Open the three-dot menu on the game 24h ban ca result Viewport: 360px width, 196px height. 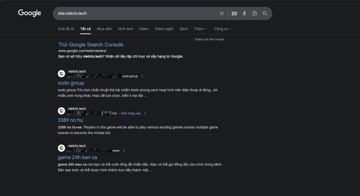(x=124, y=150)
